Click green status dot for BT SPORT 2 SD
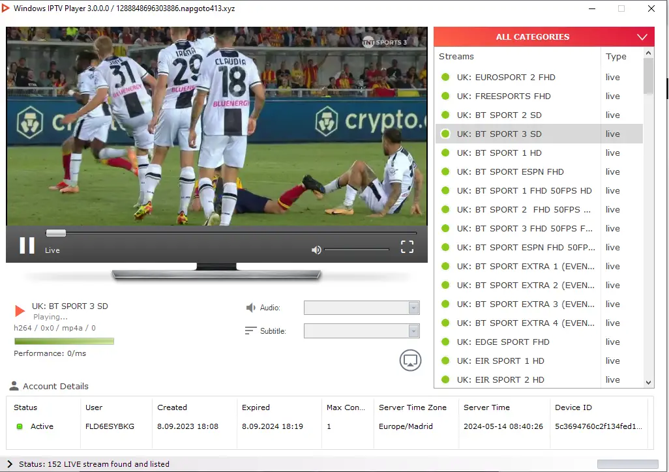 445,115
